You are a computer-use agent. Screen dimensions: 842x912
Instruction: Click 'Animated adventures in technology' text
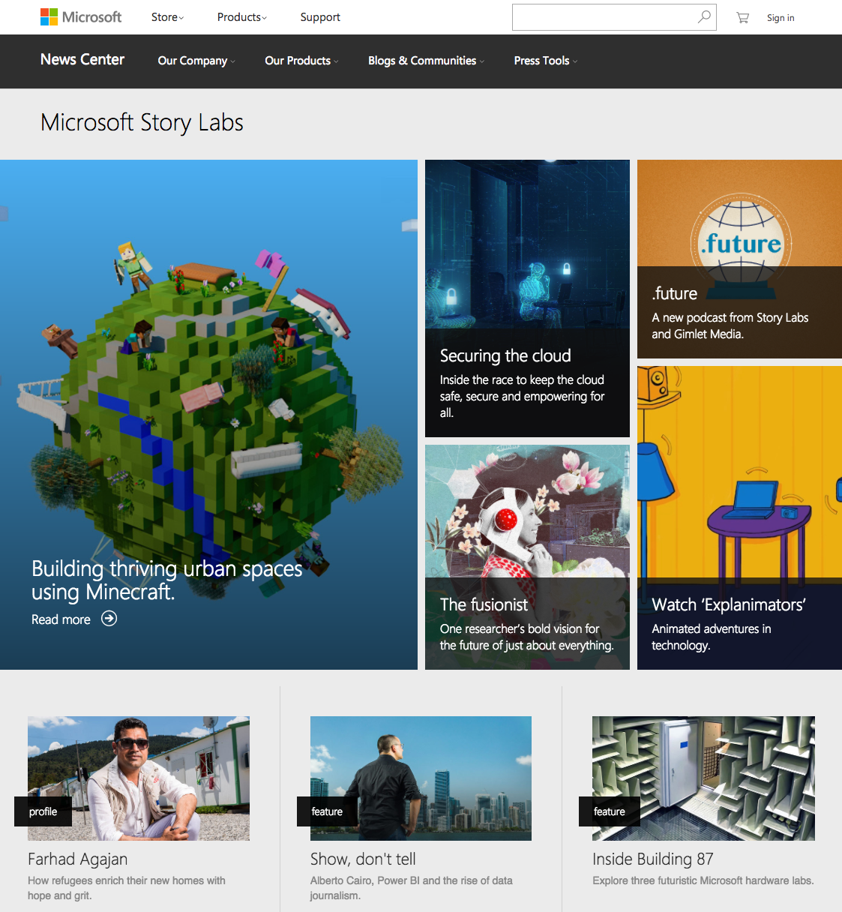tap(711, 637)
